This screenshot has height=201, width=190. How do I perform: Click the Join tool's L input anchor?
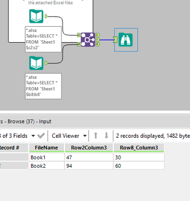(x=79, y=35)
